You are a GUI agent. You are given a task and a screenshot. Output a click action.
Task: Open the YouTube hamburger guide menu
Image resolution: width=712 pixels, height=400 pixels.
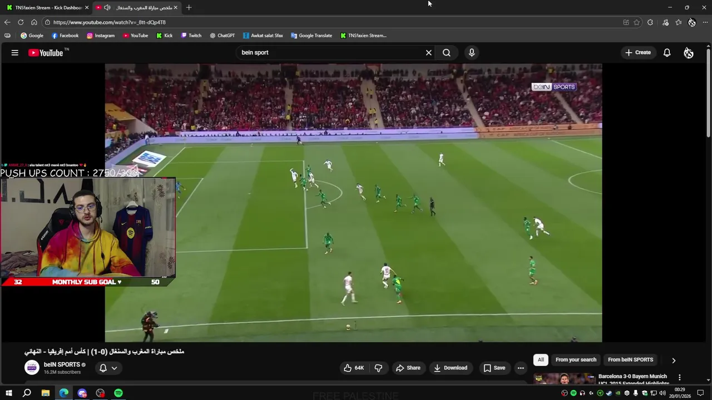(15, 53)
